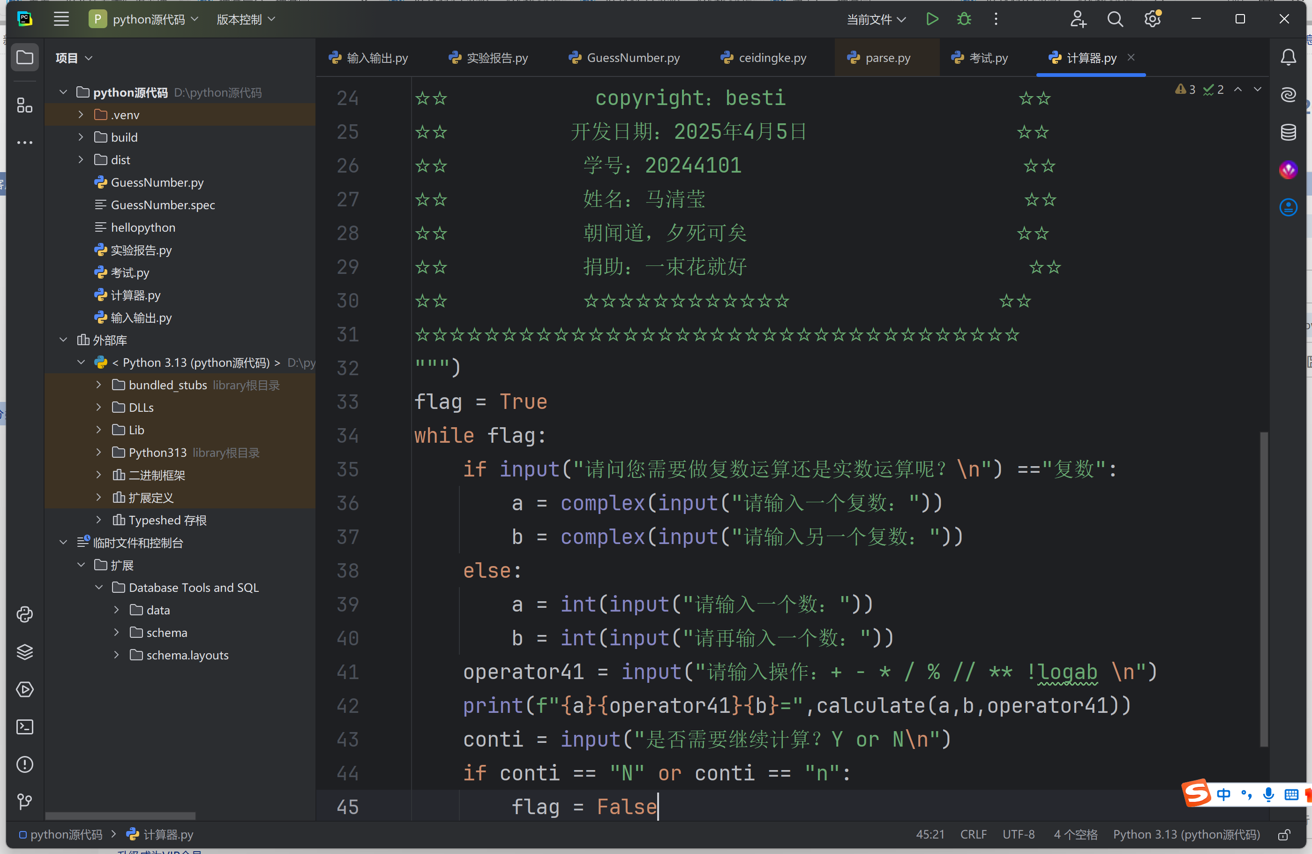1312x854 pixels.
Task: Run the current file with the play button
Action: [932, 19]
